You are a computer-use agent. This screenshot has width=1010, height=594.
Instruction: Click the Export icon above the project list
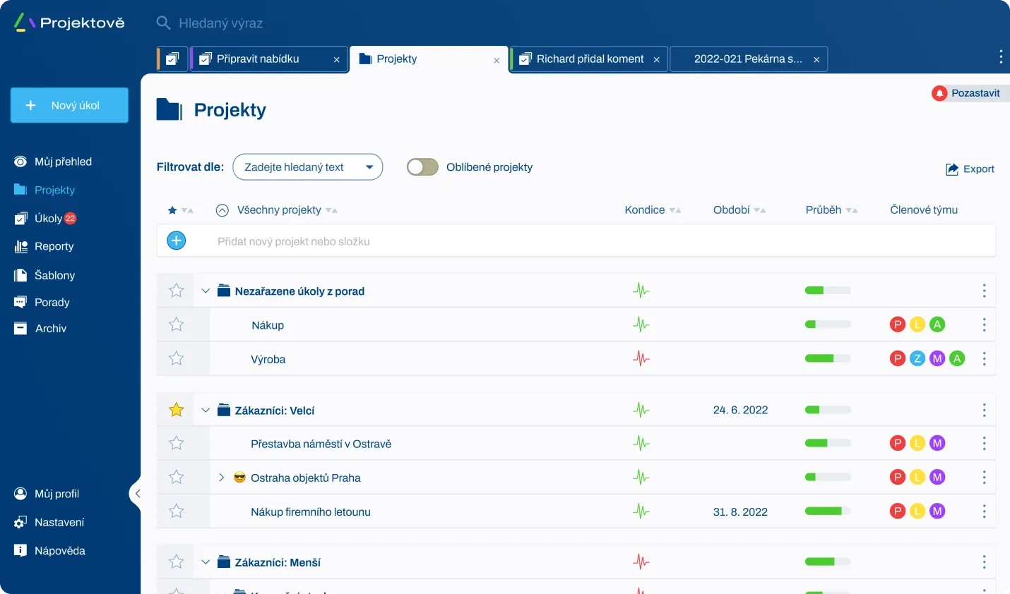[x=950, y=169]
